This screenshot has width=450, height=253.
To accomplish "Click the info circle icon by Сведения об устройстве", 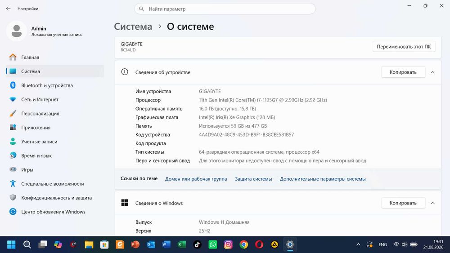I will coord(125,72).
